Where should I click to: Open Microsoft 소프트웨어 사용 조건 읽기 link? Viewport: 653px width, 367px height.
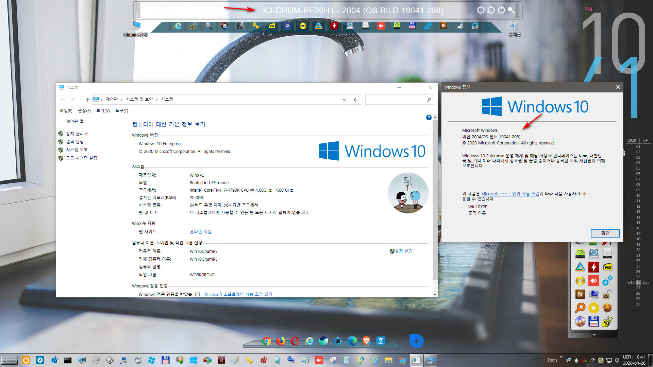pos(238,294)
